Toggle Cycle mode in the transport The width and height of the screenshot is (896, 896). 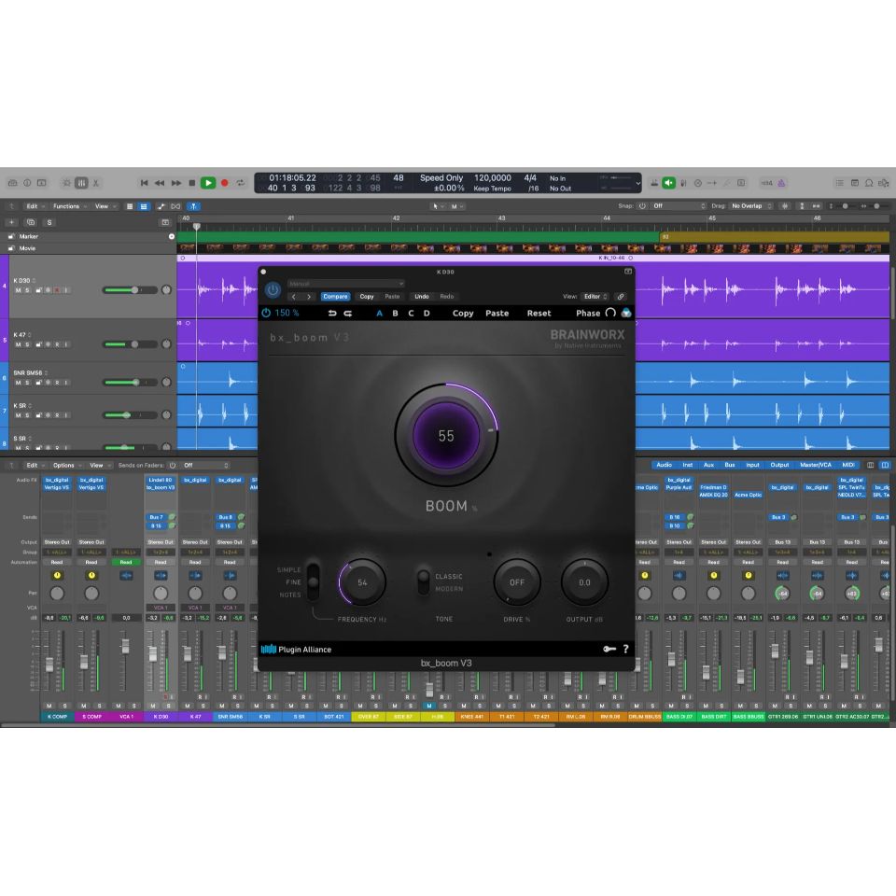click(x=241, y=183)
